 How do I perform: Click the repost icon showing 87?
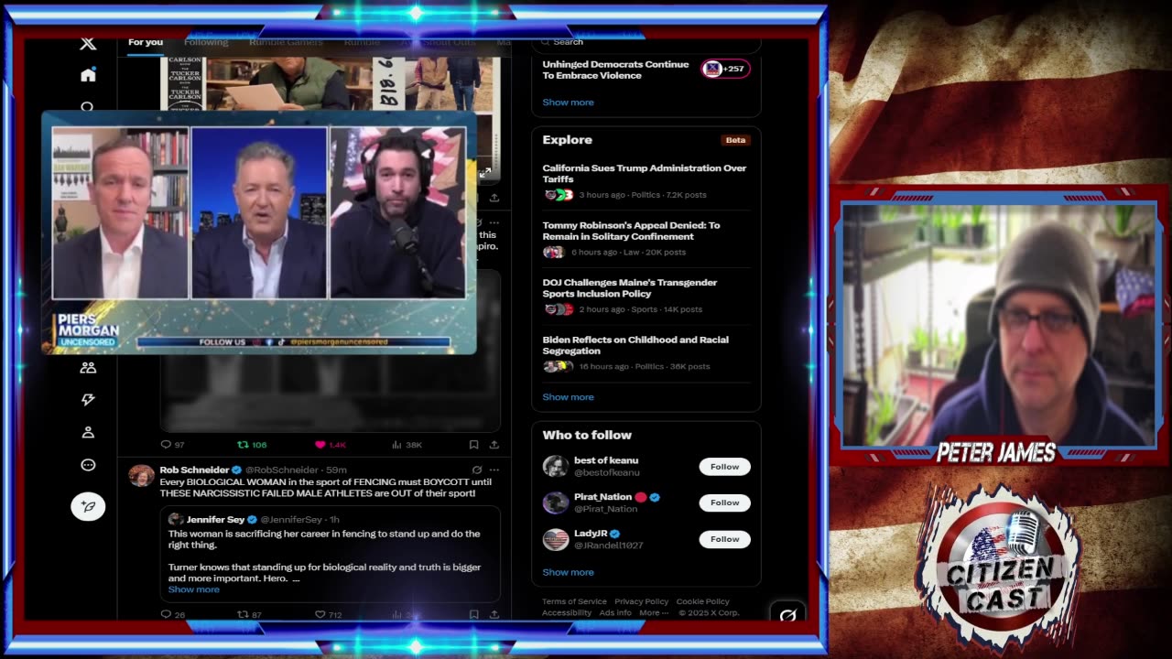coord(243,614)
